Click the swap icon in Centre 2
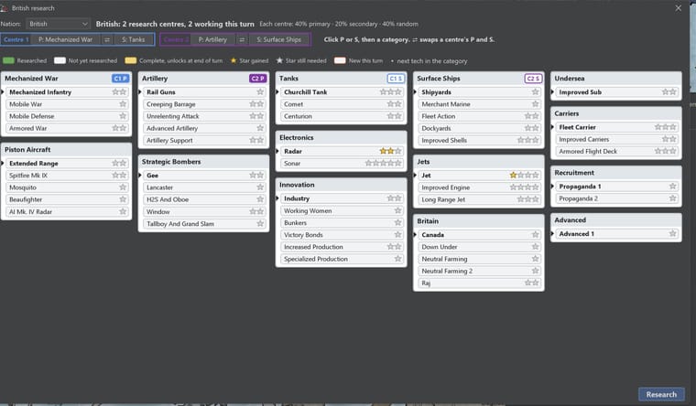Viewport: 696px width, 406px height. pyautogui.click(x=242, y=39)
